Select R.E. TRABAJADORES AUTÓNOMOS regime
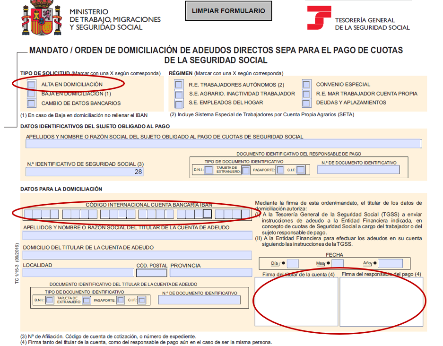This screenshot has height=346, width=443. 178,84
